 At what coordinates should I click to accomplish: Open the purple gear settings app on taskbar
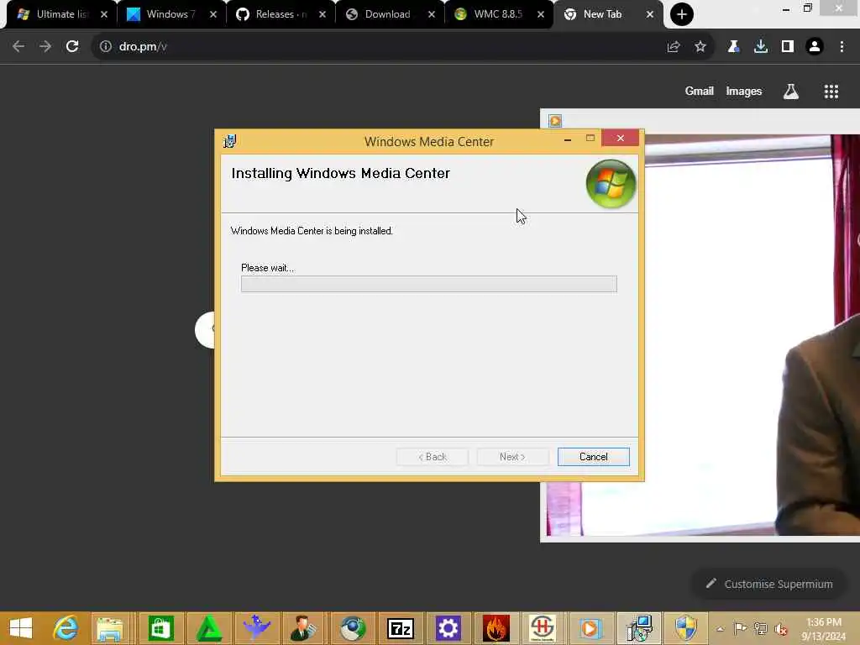448,628
